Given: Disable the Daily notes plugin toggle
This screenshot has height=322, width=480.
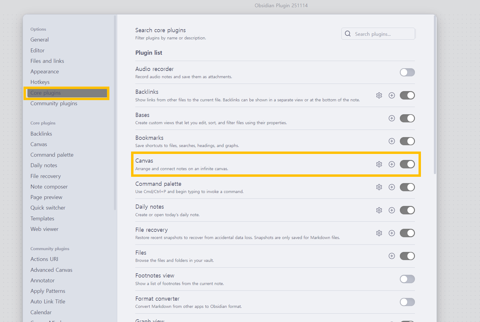Looking at the screenshot, I should coord(407,210).
